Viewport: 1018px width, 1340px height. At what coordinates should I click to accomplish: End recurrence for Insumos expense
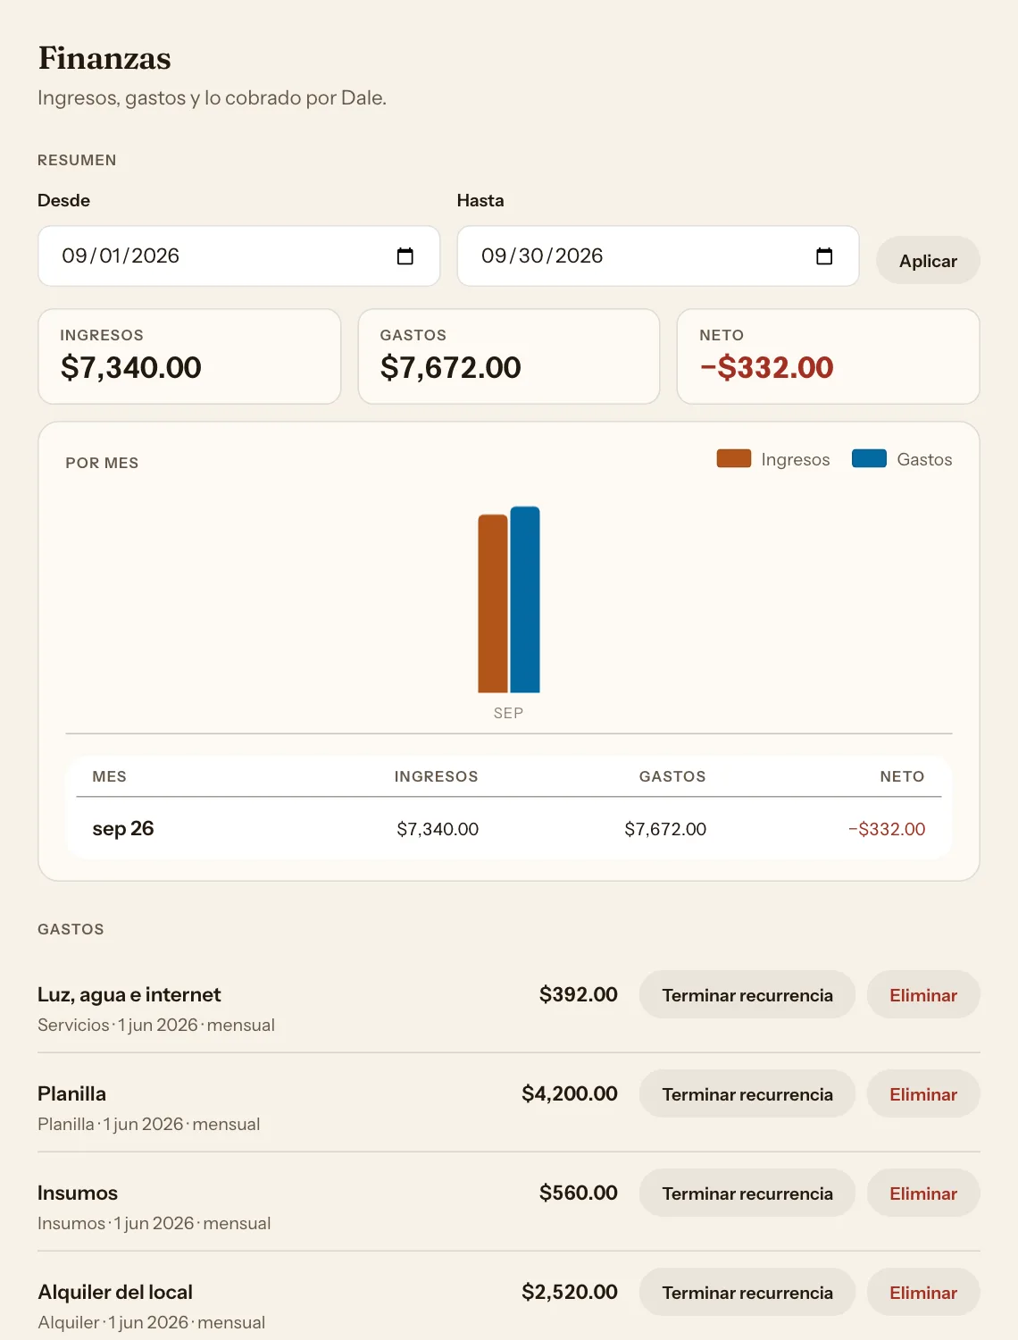[x=747, y=1193]
